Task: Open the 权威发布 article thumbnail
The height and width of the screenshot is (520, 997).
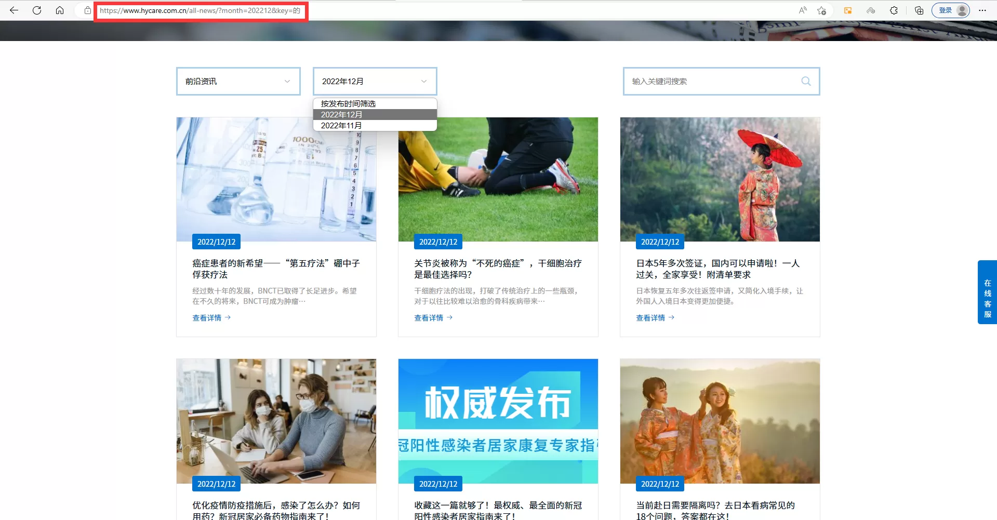Action: click(x=498, y=421)
